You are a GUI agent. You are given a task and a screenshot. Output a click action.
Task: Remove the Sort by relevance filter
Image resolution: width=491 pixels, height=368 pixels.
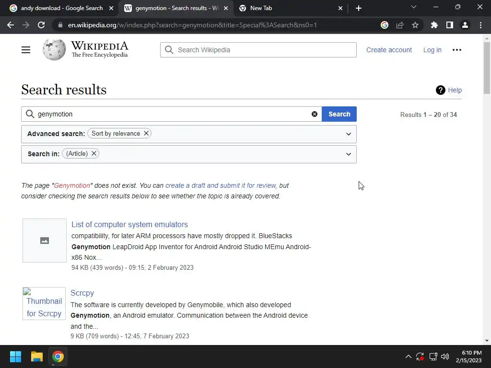click(x=146, y=133)
